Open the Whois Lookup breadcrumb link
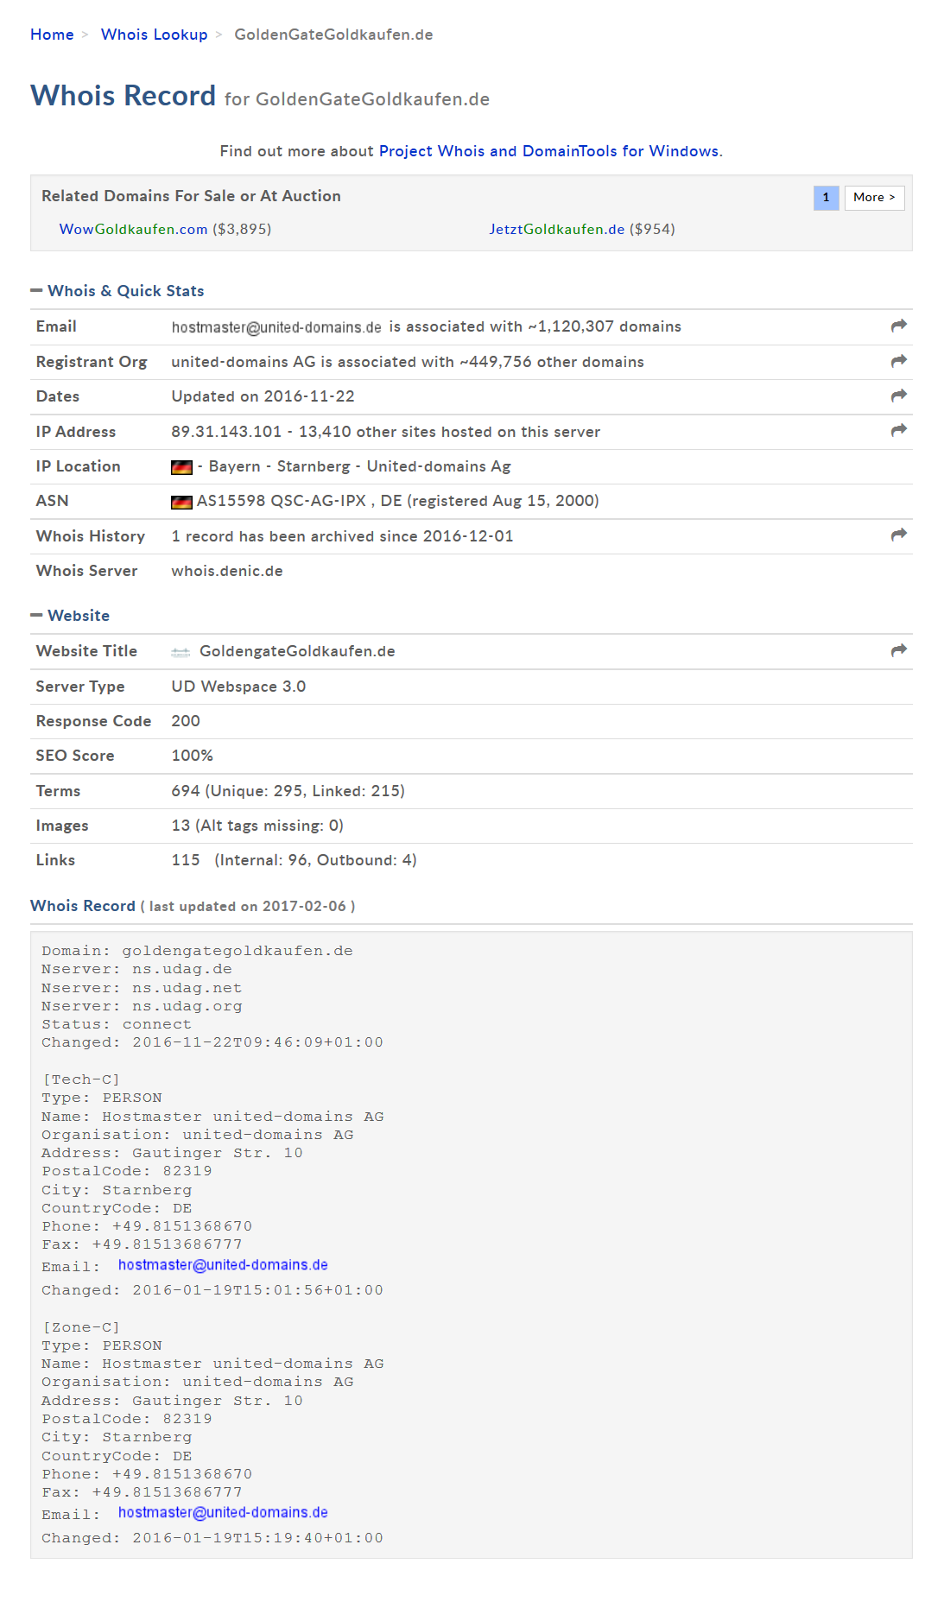The image size is (944, 1608). click(154, 35)
